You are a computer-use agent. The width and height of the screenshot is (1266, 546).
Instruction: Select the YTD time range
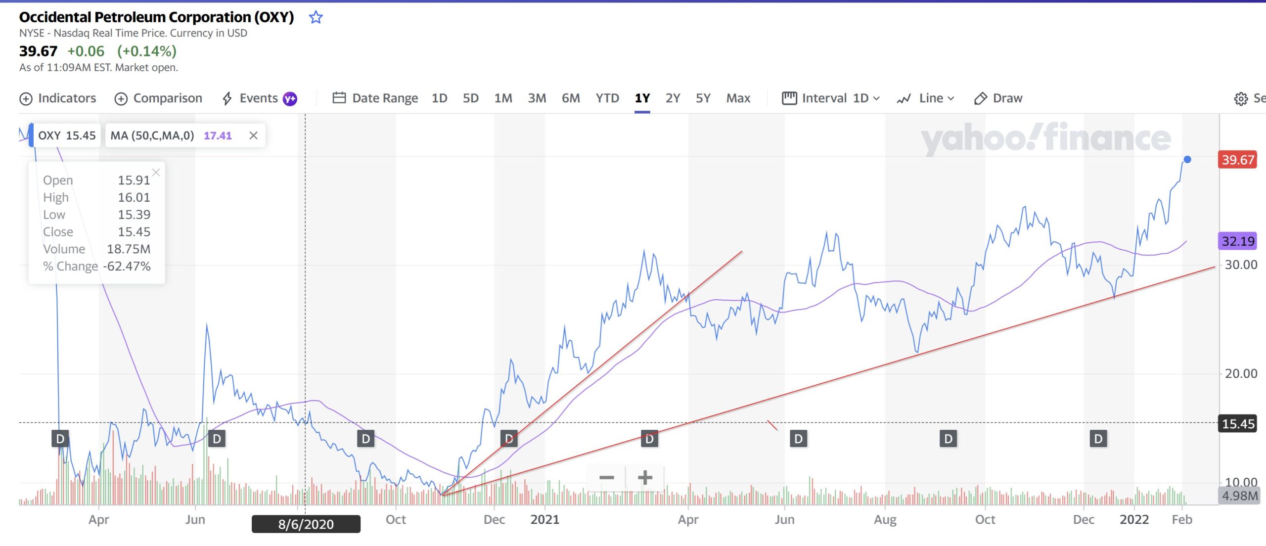pyautogui.click(x=607, y=98)
